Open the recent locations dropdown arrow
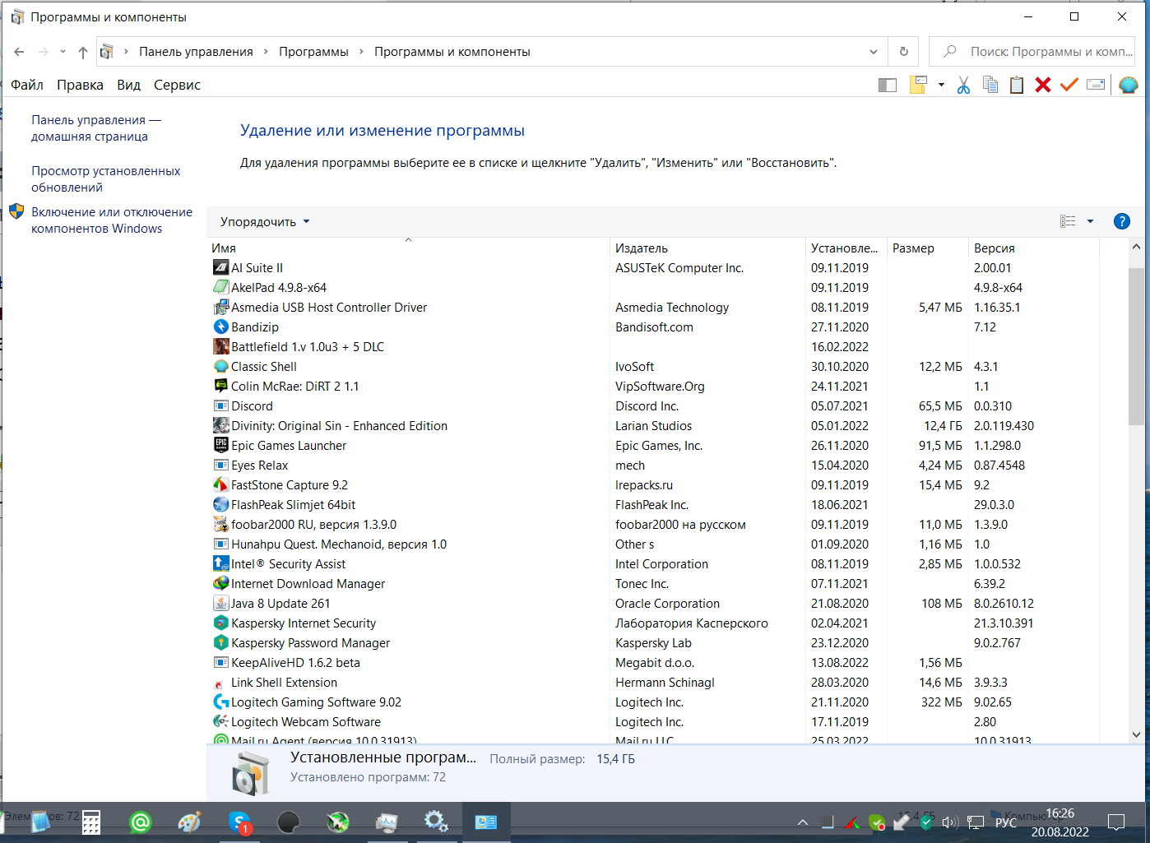Image resolution: width=1150 pixels, height=843 pixels. pyautogui.click(x=63, y=52)
